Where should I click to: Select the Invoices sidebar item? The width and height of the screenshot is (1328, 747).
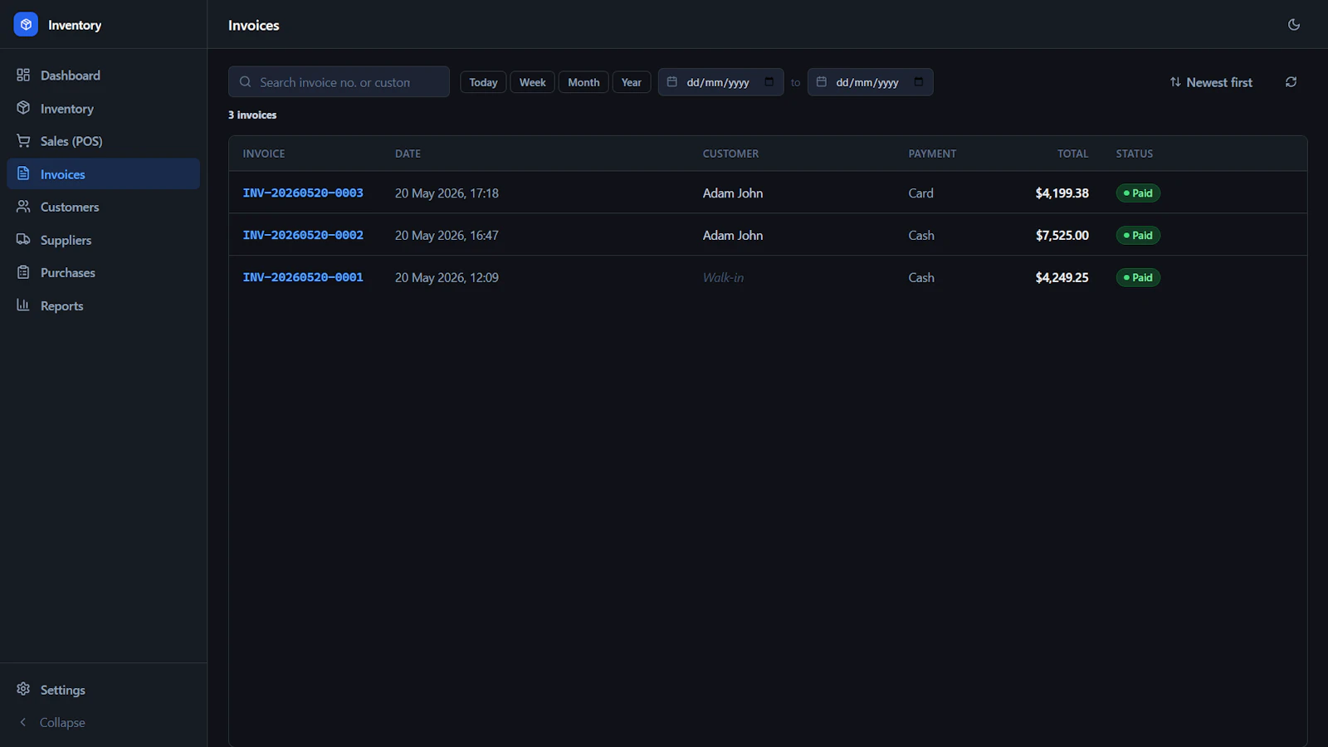pos(104,173)
